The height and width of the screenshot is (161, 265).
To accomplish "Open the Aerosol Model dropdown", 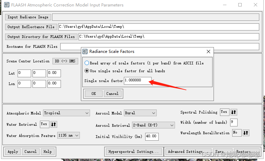I will click(x=140, y=113).
